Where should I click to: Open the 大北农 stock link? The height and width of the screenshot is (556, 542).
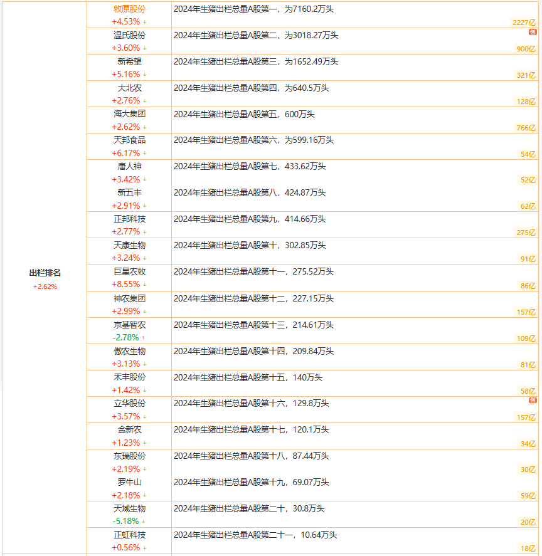pos(130,88)
